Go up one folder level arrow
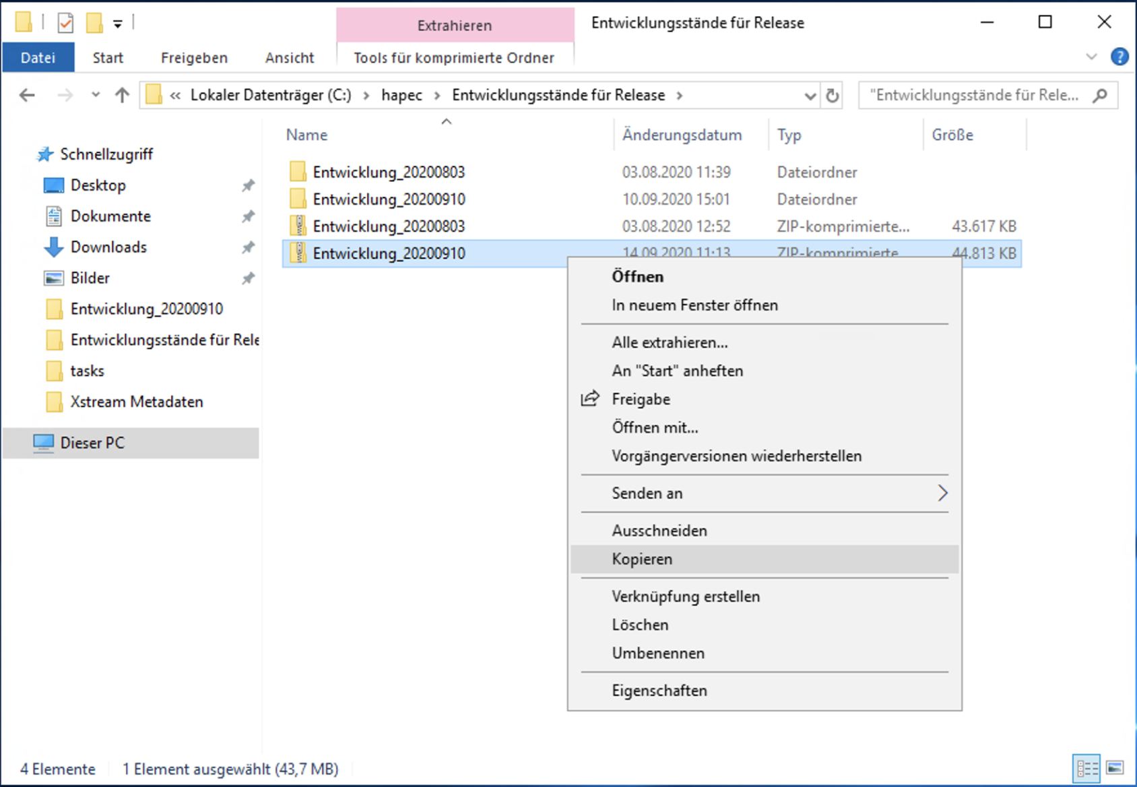Screen dimensions: 1137x787 pyautogui.click(x=122, y=96)
